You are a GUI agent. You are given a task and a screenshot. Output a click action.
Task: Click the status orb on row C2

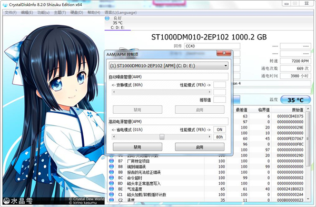111,200
